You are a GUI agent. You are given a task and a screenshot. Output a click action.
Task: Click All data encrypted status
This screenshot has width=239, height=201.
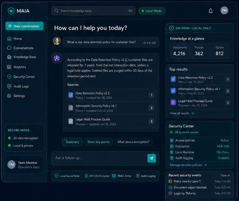pyautogui.click(x=23, y=138)
